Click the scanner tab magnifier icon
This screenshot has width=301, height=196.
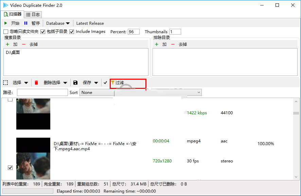click(x=6, y=14)
